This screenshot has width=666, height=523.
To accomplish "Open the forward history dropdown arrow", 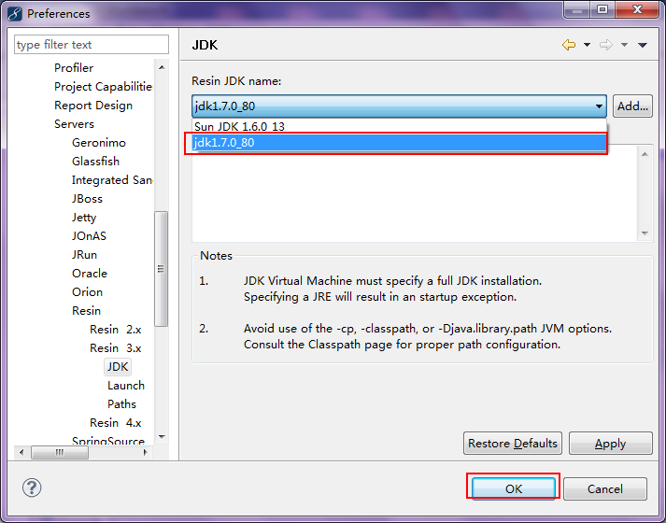I will [x=624, y=45].
